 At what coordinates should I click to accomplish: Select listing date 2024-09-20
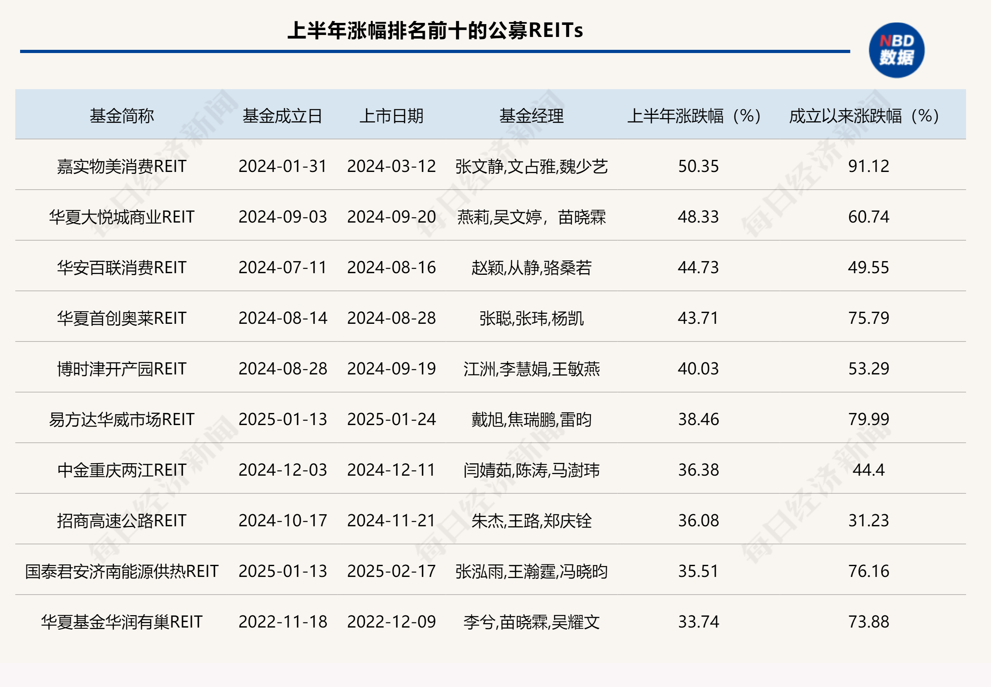(391, 217)
